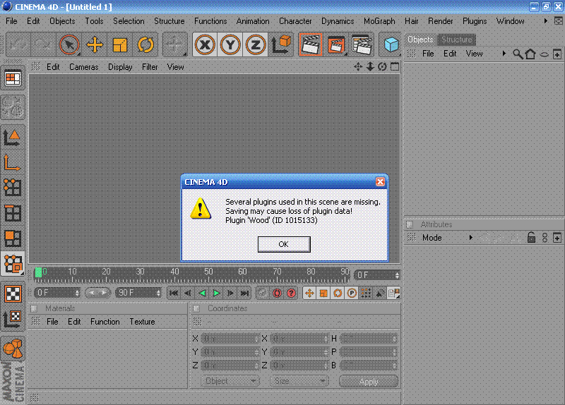Render in Picture Viewer
The width and height of the screenshot is (565, 405).
pos(336,45)
